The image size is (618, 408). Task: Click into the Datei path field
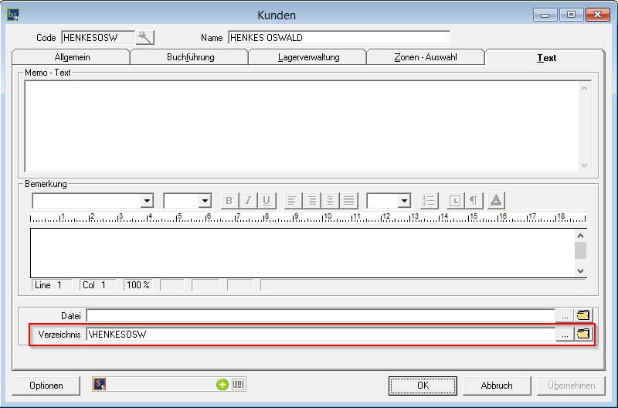tap(321, 315)
